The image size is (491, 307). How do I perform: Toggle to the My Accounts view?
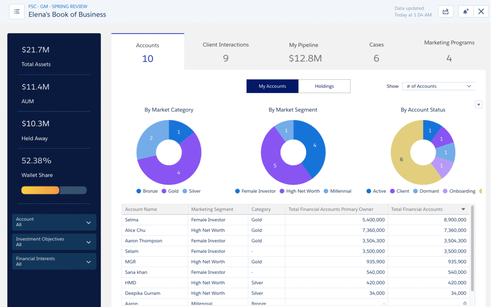(272, 86)
